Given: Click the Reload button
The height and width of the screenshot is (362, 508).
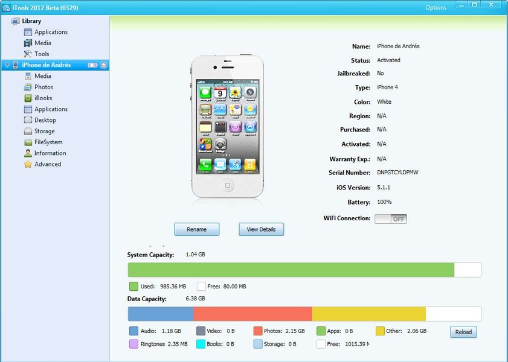Looking at the screenshot, I should (x=463, y=332).
